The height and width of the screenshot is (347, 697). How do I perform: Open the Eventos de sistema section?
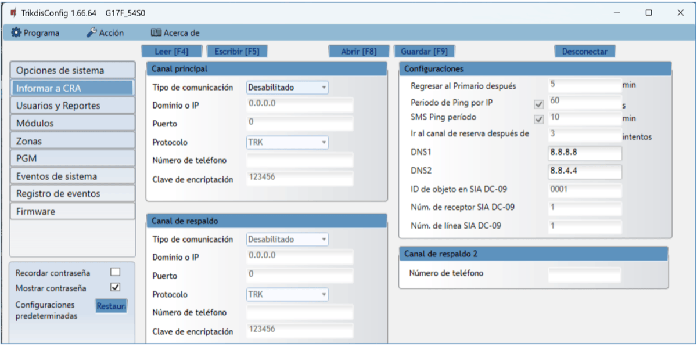[73, 176]
